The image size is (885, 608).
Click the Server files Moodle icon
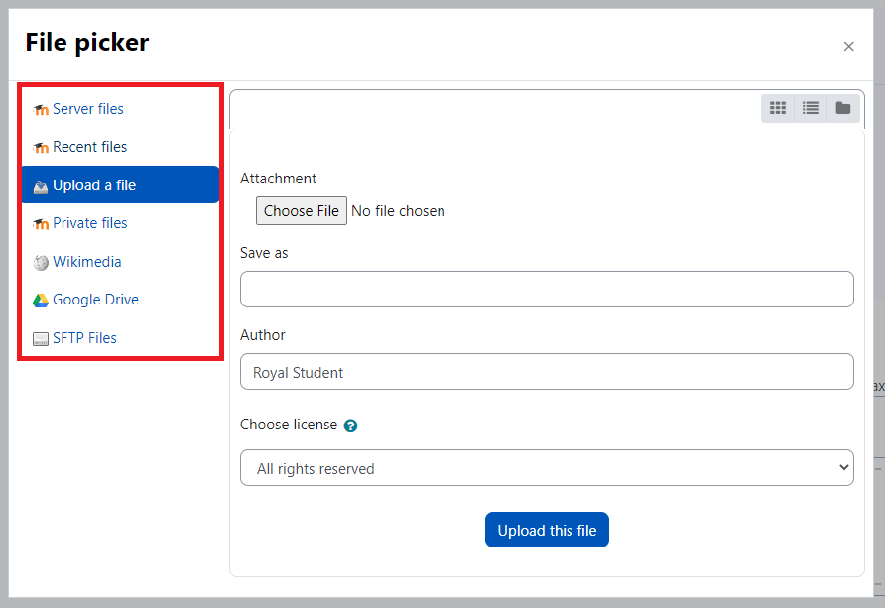41,109
